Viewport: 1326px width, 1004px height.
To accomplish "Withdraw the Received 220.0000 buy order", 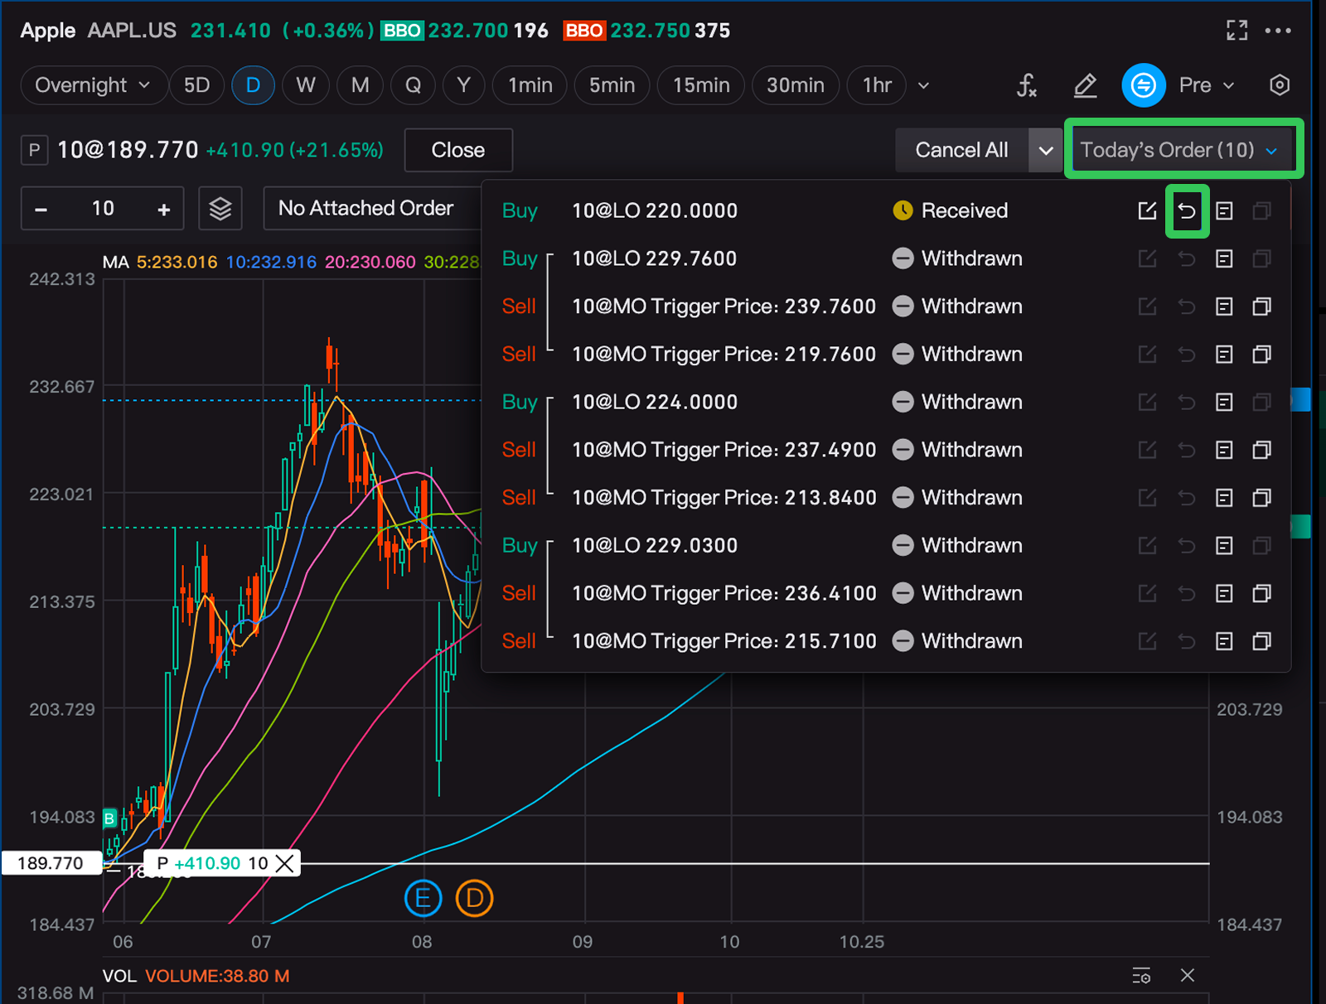I will [x=1187, y=211].
